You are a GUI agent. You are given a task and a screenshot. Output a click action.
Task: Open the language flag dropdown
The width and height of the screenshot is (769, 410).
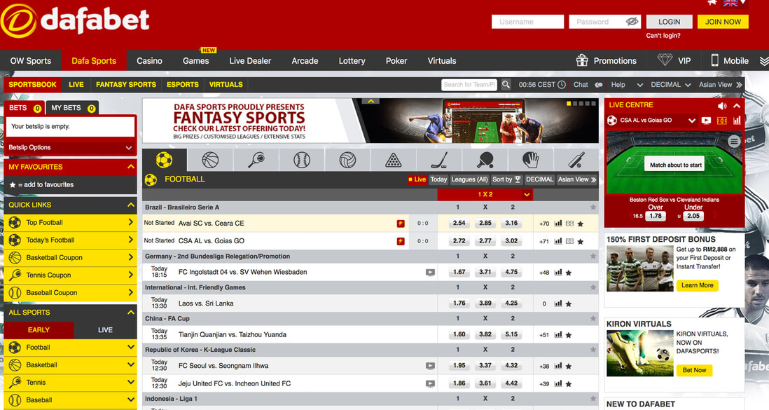tap(734, 3)
